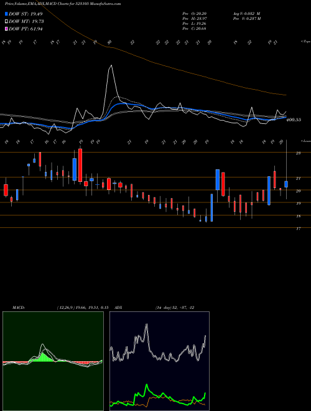Open the green MACD histogram panel

click(x=53, y=361)
